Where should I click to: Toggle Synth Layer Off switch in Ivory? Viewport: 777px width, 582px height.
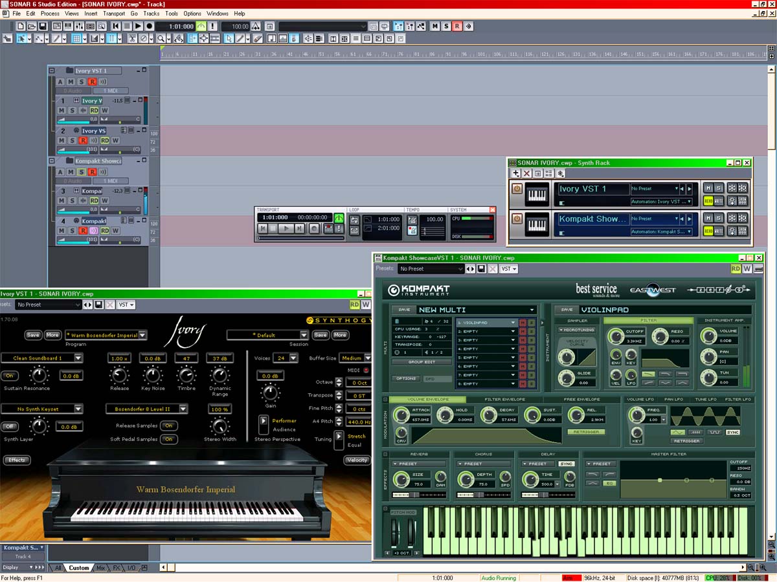coord(10,426)
